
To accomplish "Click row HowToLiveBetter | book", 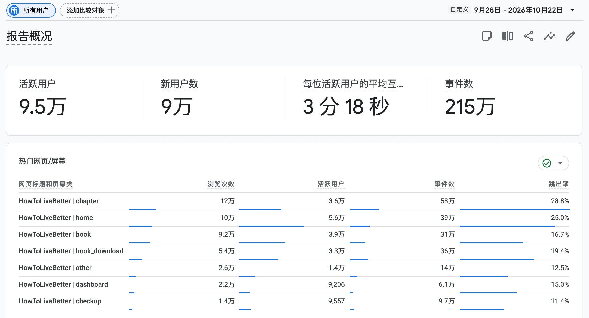I will [294, 235].
